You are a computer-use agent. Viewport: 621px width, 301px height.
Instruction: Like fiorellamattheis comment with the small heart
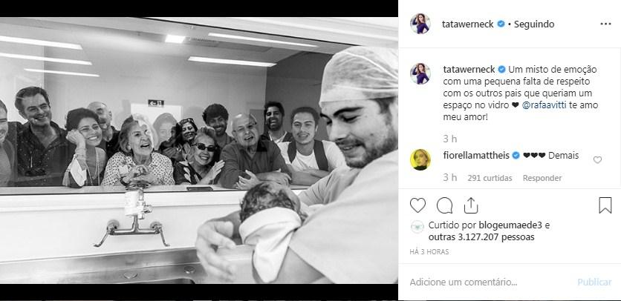pos(597,160)
